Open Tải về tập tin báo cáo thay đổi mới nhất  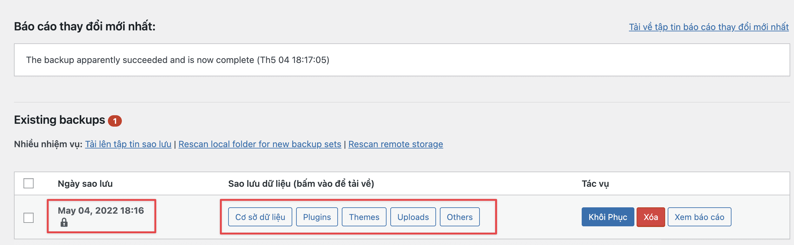click(x=708, y=28)
